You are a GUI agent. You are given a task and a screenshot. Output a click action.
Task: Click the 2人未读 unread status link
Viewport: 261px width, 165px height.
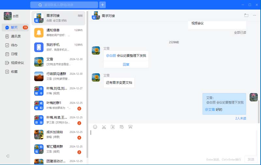pos(240,118)
